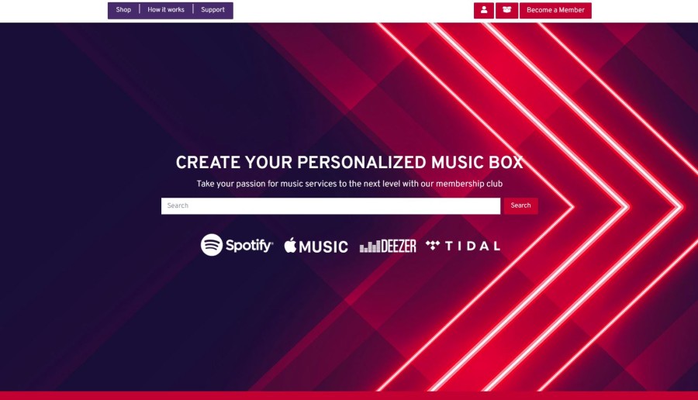Click the membership club subtitle text

(350, 184)
